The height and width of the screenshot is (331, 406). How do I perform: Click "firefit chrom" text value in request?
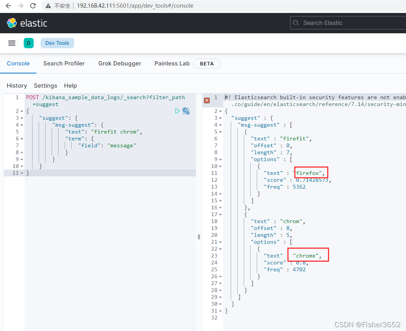115,132
